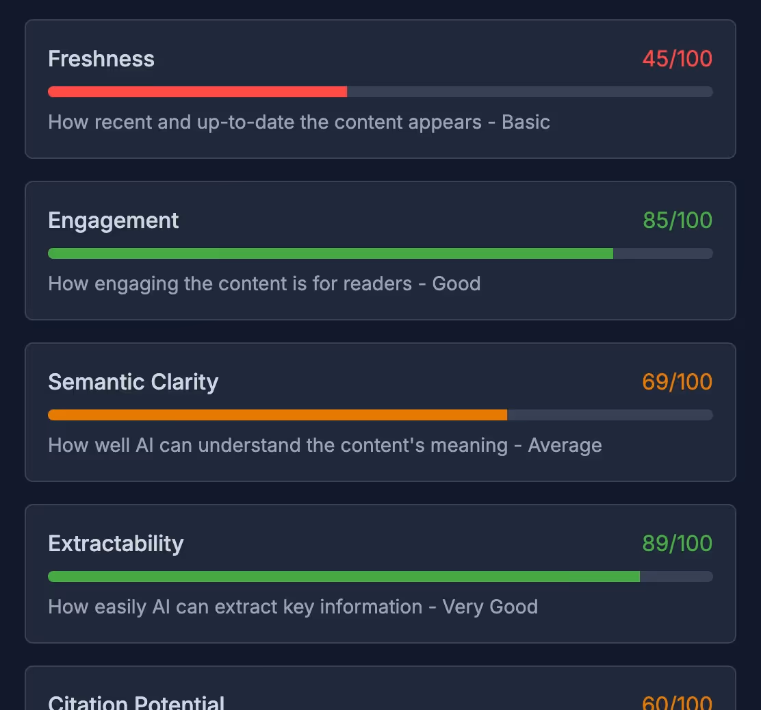This screenshot has height=710, width=761.
Task: Select the 69/100 Semantic Clarity score
Action: point(677,382)
